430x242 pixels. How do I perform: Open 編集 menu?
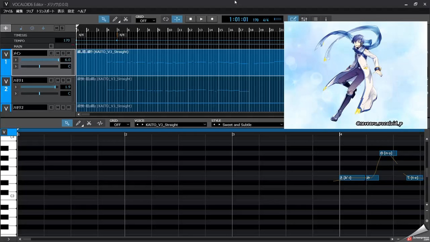(19, 11)
